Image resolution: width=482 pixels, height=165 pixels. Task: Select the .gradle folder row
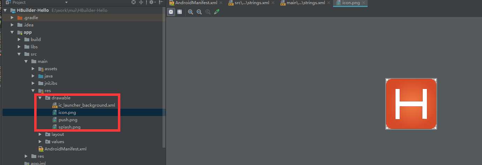82,18
